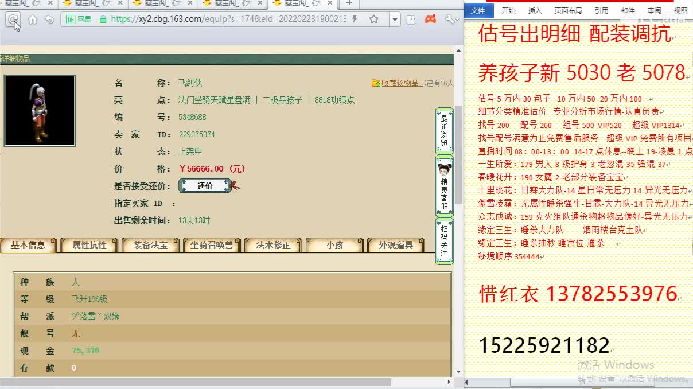Switch to the 属性抗性 tab
The width and height of the screenshot is (693, 389).
[x=89, y=245]
